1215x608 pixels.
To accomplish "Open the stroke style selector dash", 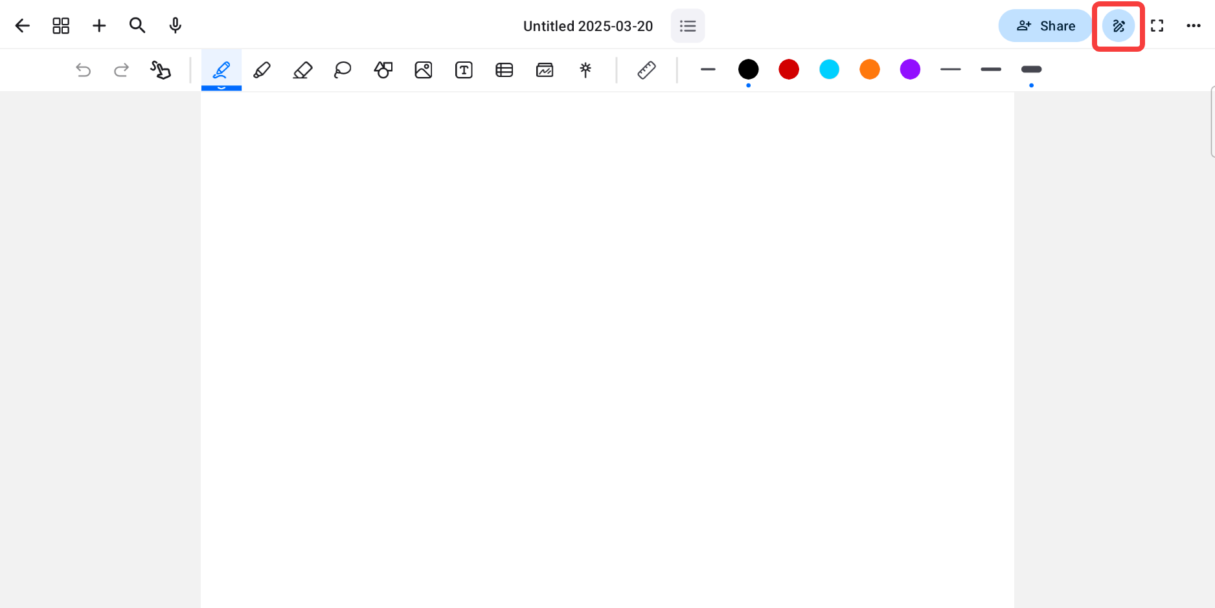I will (x=708, y=69).
